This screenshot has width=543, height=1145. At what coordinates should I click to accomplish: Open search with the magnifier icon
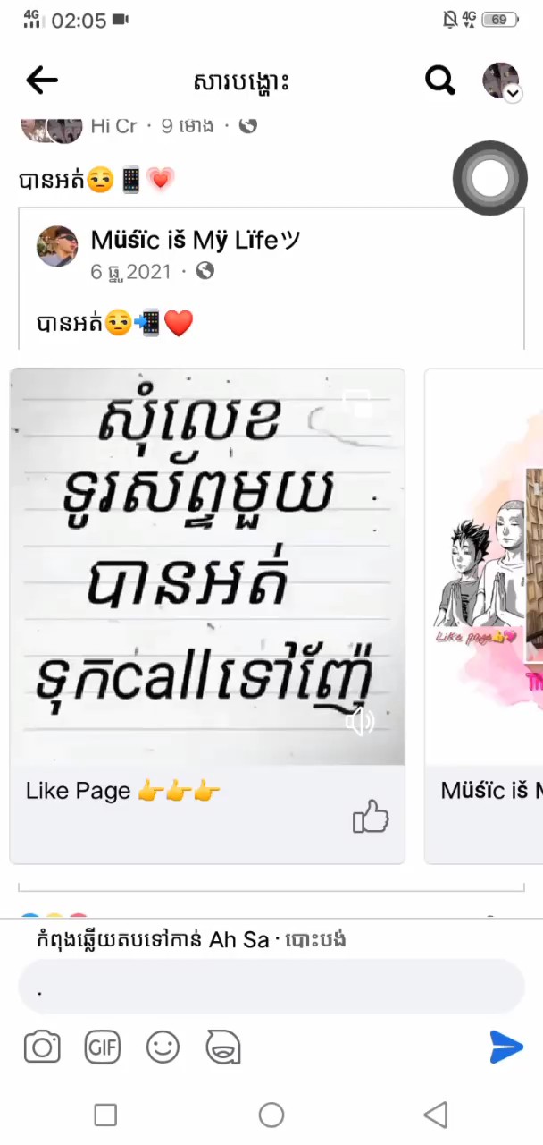tap(439, 81)
